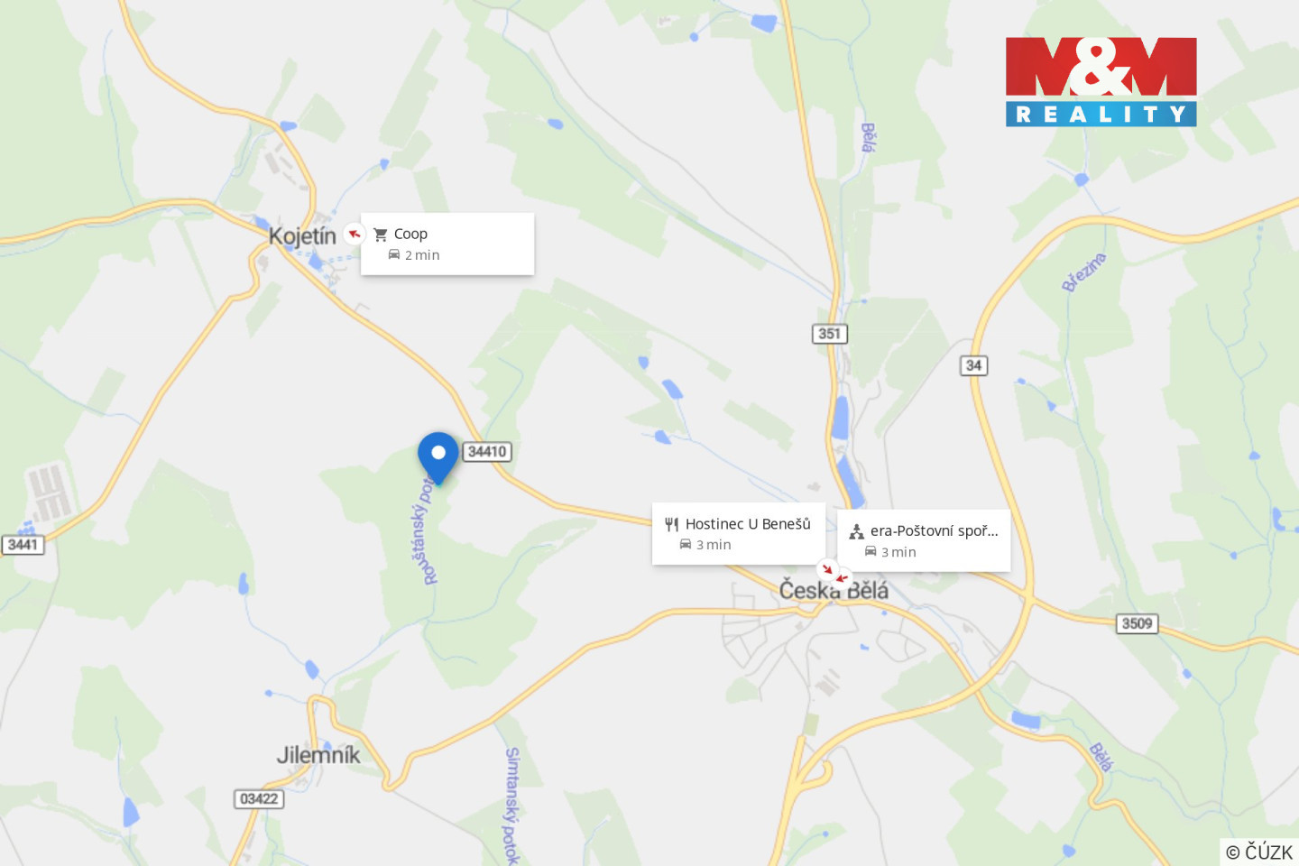Click the era-Poštovní spořitelna bank icon
The width and height of the screenshot is (1299, 866).
point(856,531)
